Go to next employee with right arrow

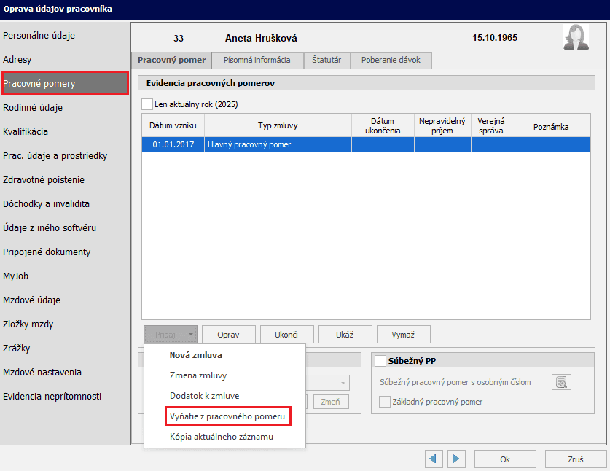[x=456, y=459]
